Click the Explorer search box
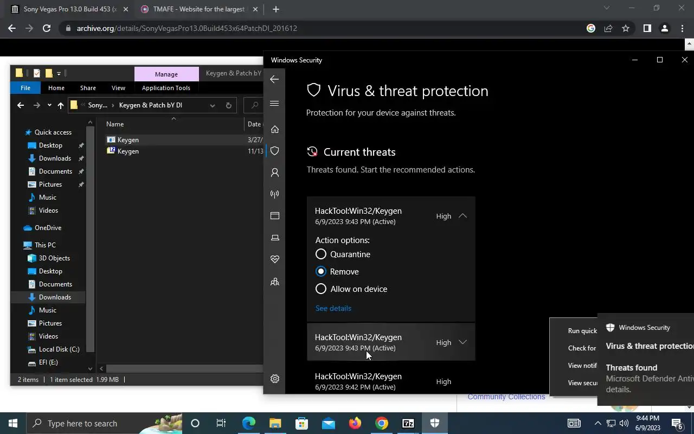 pyautogui.click(x=253, y=105)
